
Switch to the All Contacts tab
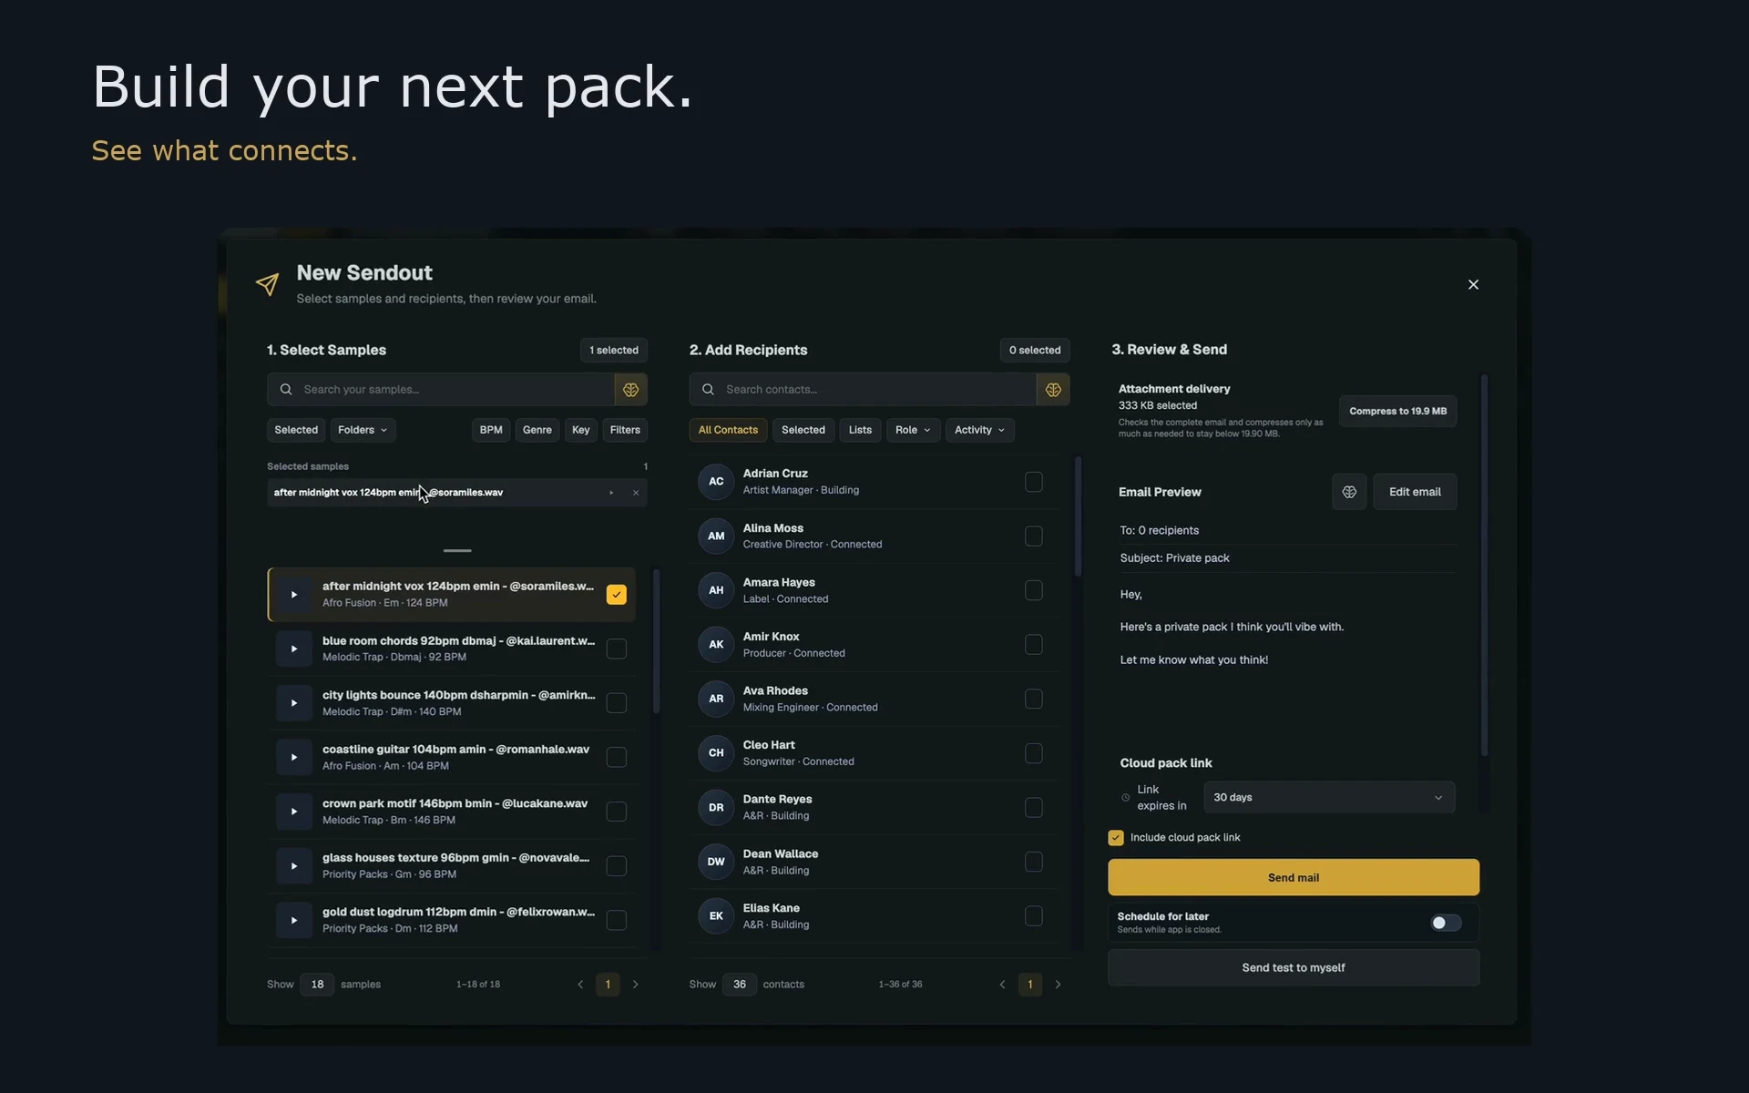coord(728,430)
